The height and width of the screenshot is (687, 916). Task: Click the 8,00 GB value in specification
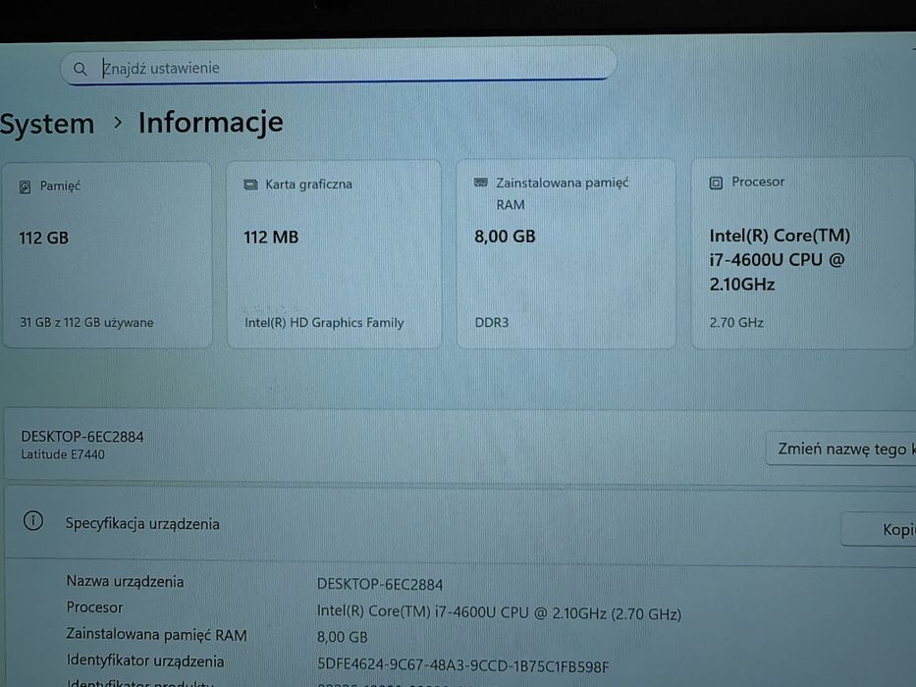coord(343,637)
